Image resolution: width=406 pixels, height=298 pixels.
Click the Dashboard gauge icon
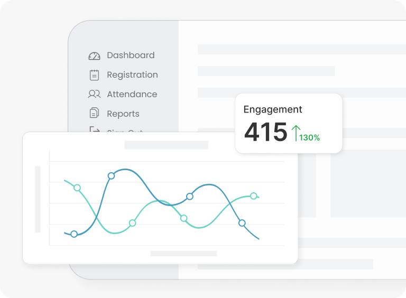[x=94, y=55]
